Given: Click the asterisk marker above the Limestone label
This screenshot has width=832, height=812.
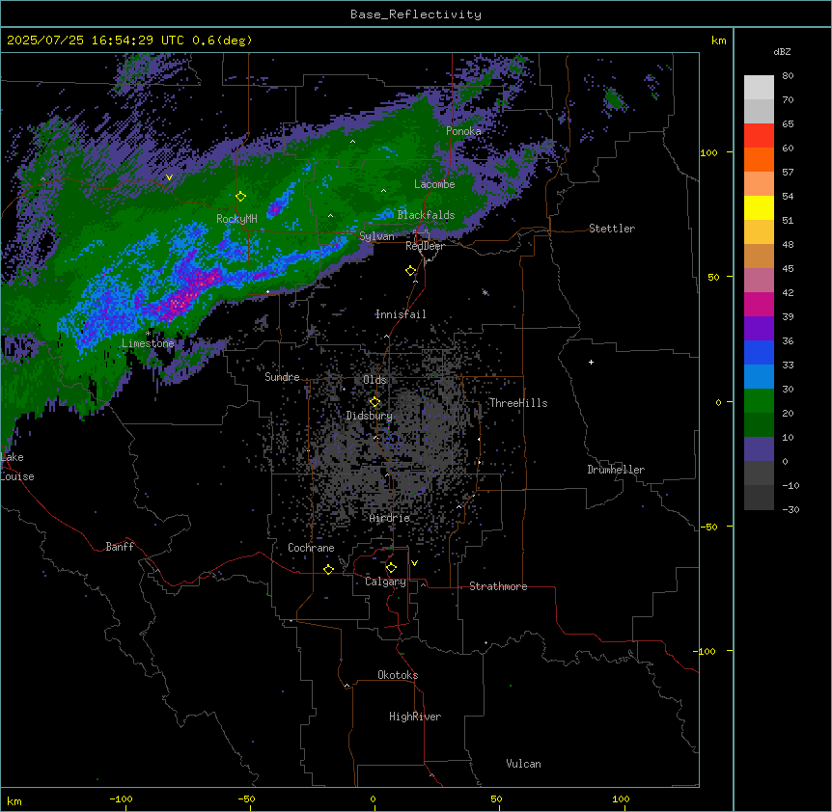Looking at the screenshot, I should point(149,334).
